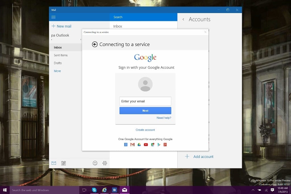Click the Inbox heading in message list
Image resolution: width=291 pixels, height=194 pixels.
[x=118, y=26]
